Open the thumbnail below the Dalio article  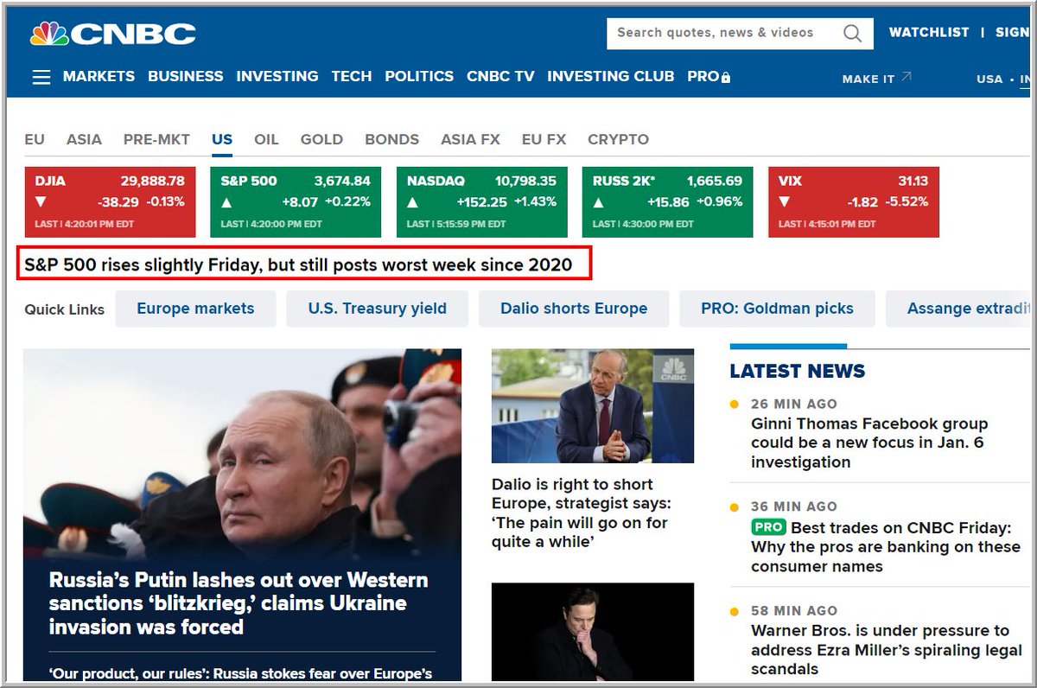click(x=593, y=634)
